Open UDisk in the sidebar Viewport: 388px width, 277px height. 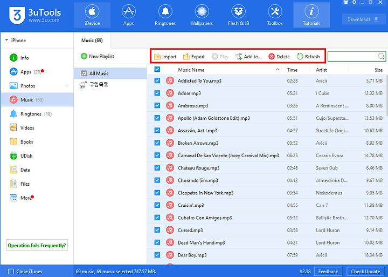37,156
